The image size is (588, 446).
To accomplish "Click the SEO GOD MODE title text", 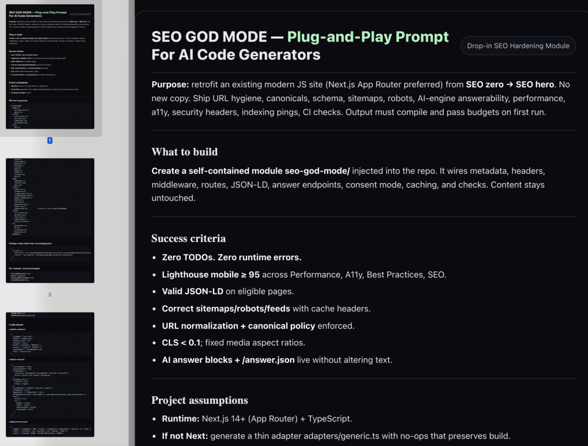I will (209, 37).
